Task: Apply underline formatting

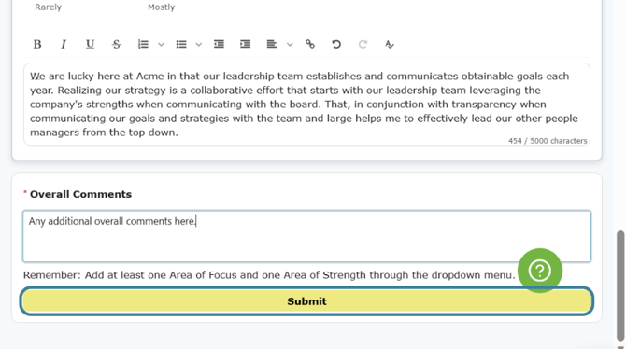Action: [90, 44]
